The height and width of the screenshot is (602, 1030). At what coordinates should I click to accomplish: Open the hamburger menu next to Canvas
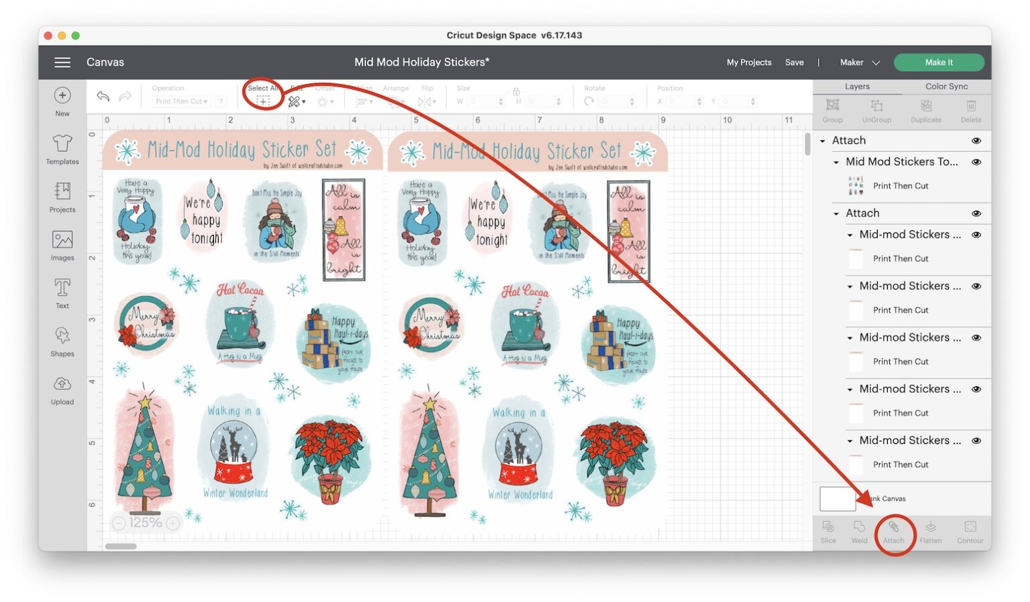[x=62, y=62]
